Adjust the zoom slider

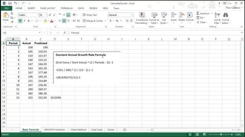pos(221,134)
